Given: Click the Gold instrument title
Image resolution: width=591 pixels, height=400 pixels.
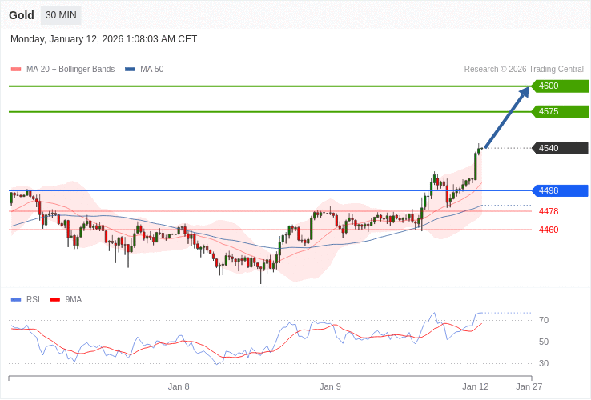Looking at the screenshot, I should click(x=22, y=15).
